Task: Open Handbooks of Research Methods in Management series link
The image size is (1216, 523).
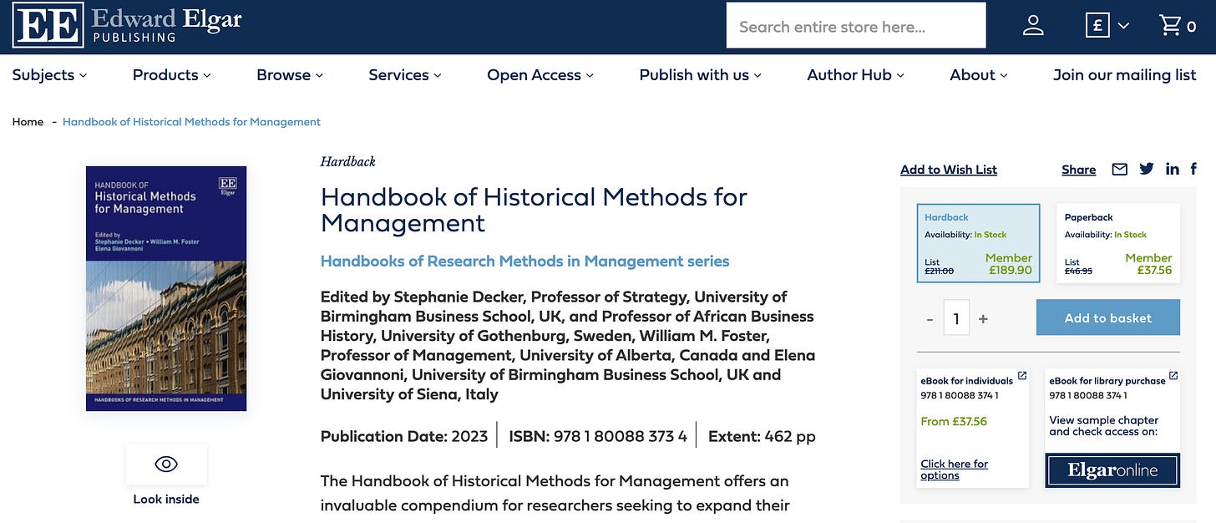Action: point(524,261)
